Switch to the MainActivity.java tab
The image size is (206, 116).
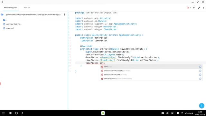11,8
